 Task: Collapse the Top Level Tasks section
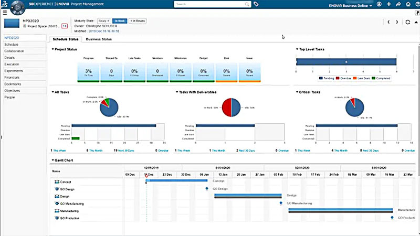[x=297, y=49]
